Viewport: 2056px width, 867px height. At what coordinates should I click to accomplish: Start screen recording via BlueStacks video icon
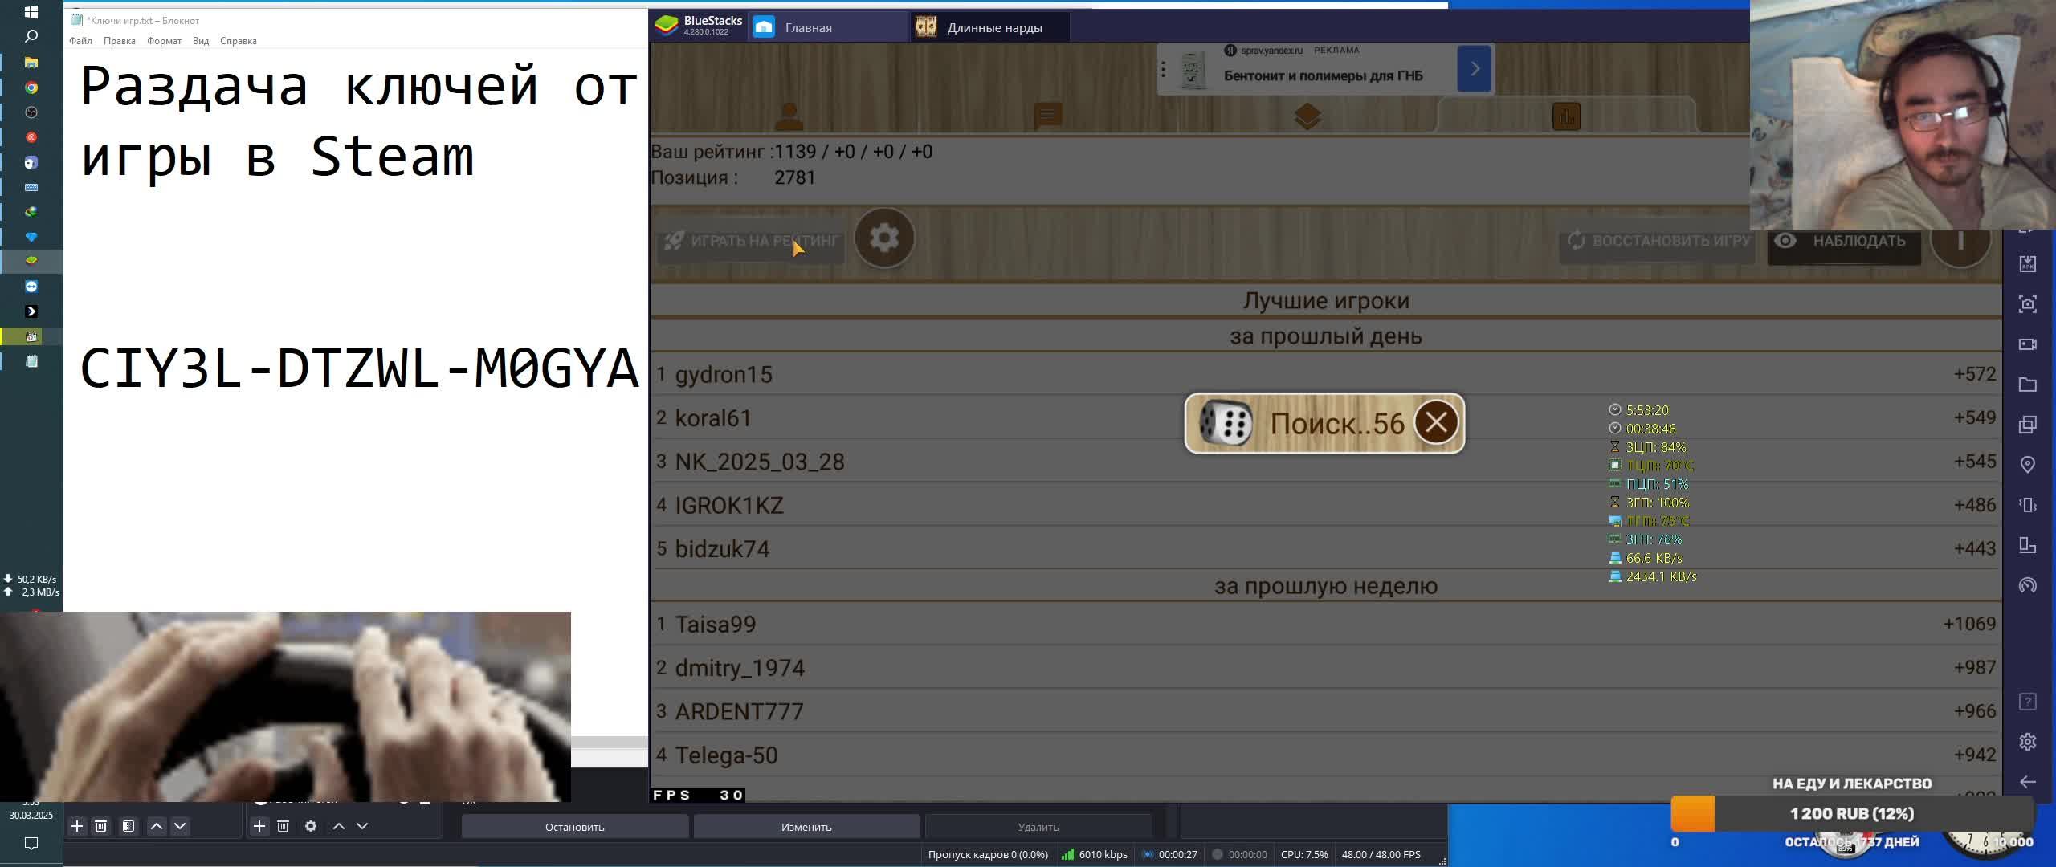(x=2028, y=344)
